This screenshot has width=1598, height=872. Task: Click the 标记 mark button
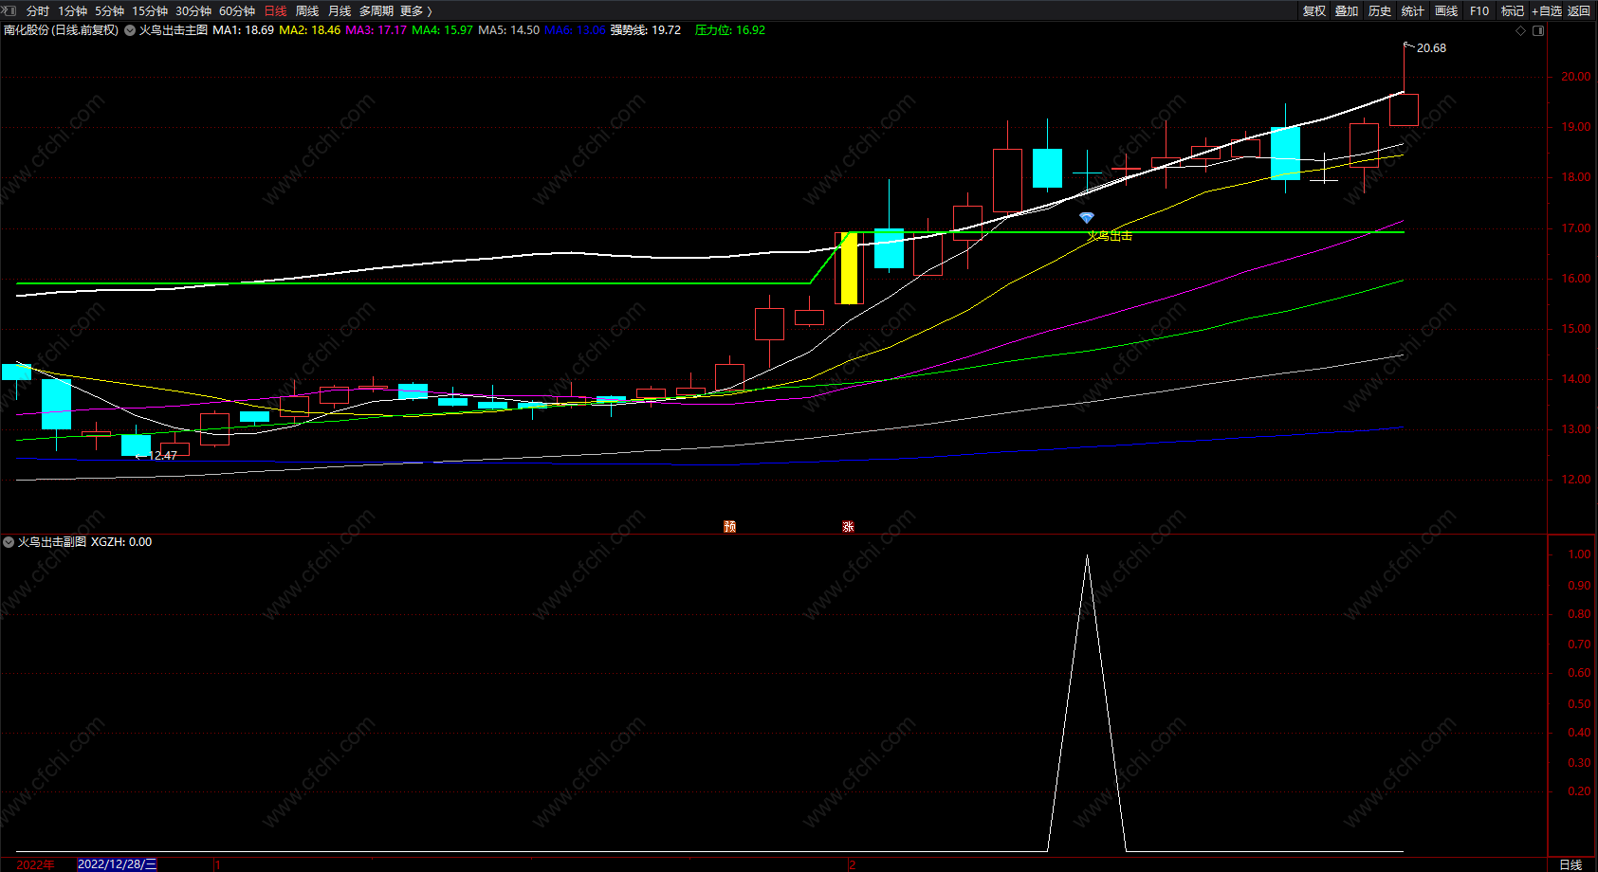1513,11
